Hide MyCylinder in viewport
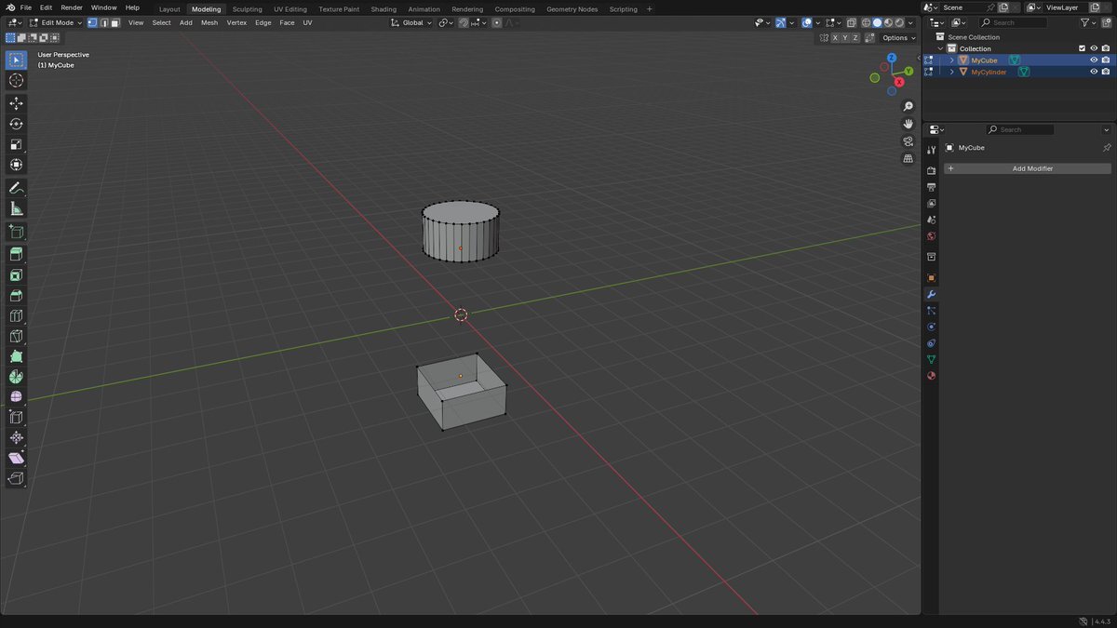 tap(1094, 72)
